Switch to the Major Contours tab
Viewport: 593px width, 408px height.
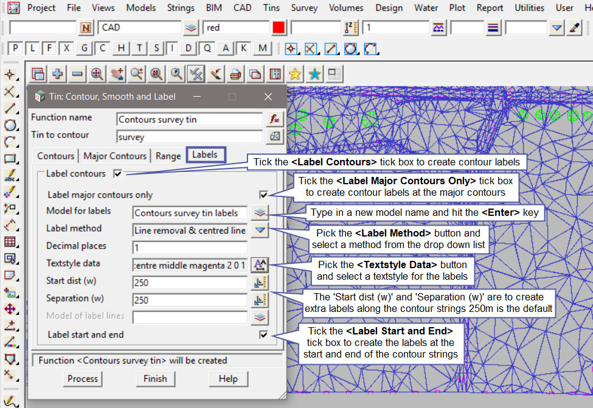tap(114, 156)
